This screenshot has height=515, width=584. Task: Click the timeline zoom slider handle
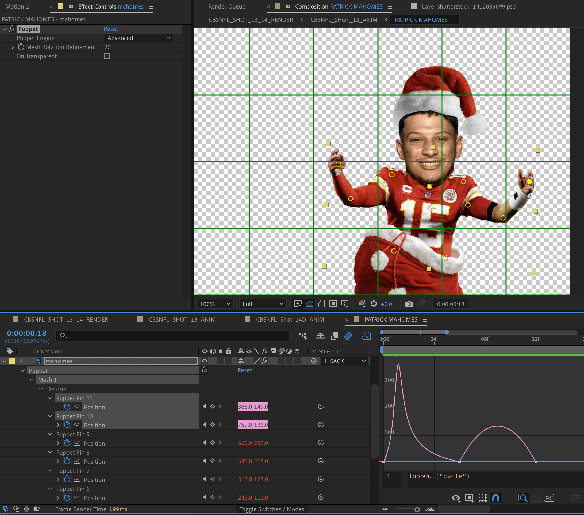pos(417,510)
